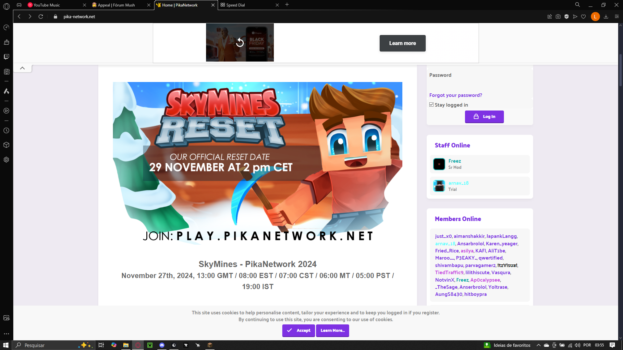Open the Player icon in the sidebar
623x350 pixels.
click(x=6, y=111)
